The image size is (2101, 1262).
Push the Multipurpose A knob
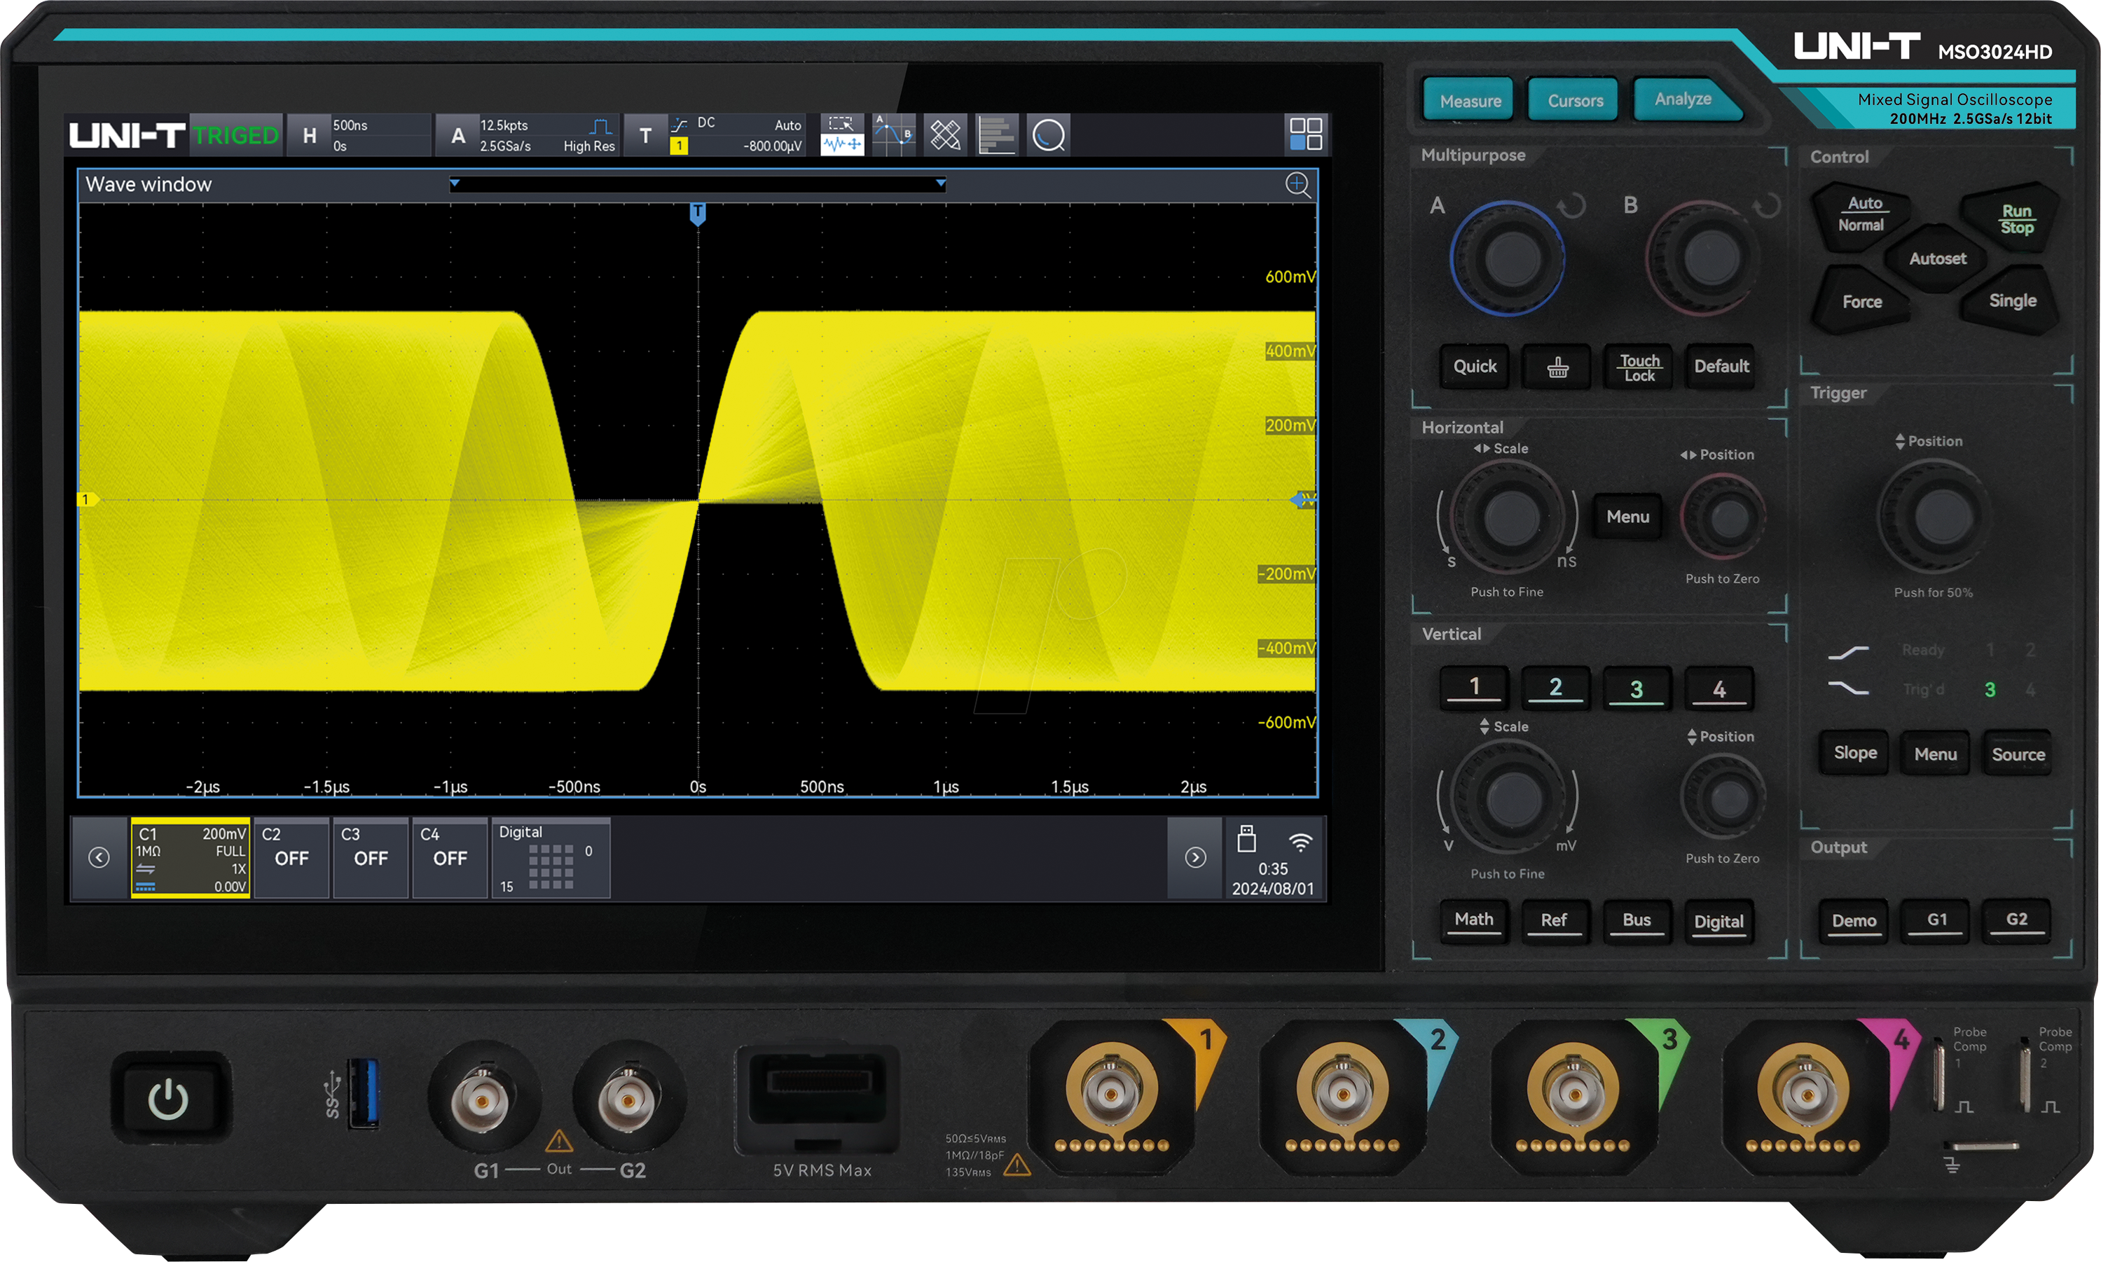1508,258
